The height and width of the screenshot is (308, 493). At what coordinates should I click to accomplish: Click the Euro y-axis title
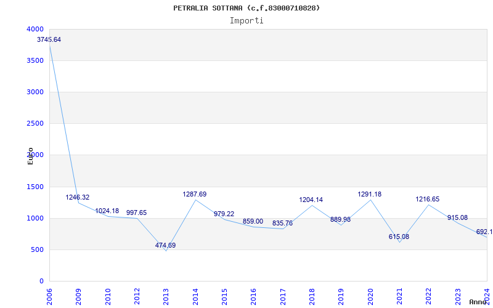pyautogui.click(x=30, y=156)
